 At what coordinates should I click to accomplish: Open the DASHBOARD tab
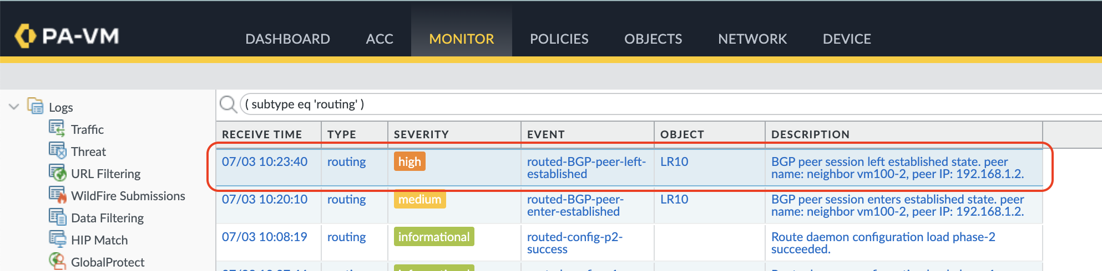[x=287, y=39]
